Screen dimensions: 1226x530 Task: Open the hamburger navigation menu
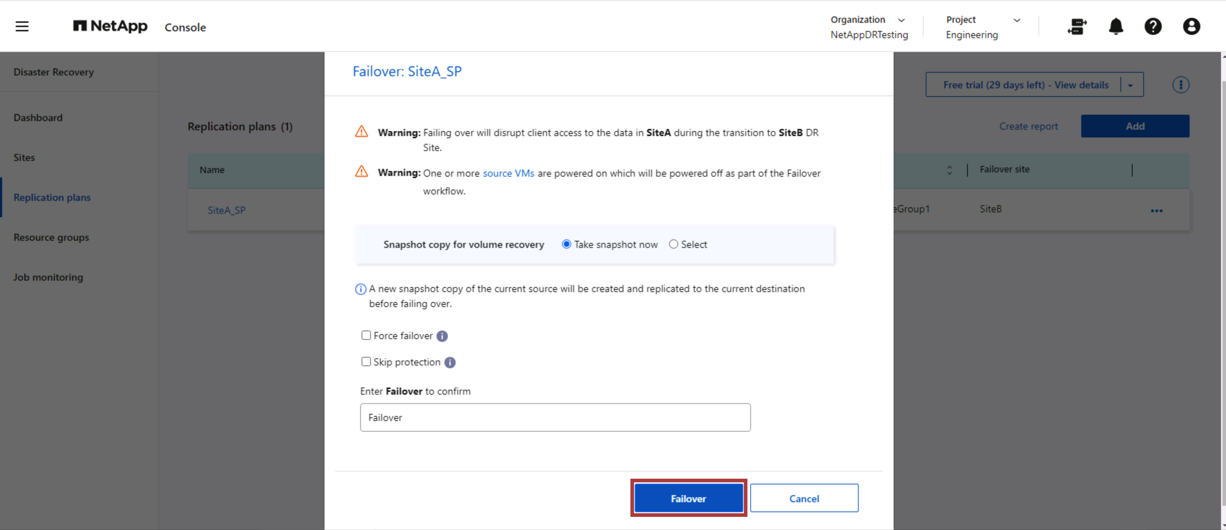22,26
